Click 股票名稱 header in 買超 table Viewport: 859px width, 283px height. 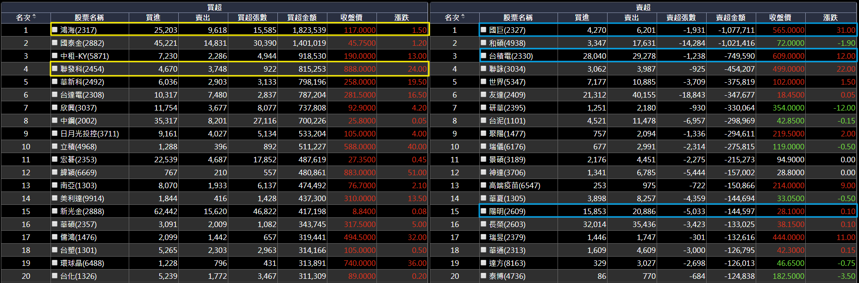coord(89,18)
